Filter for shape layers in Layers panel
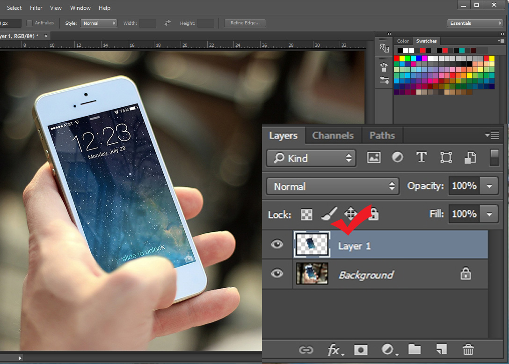The height and width of the screenshot is (364, 509). (445, 158)
